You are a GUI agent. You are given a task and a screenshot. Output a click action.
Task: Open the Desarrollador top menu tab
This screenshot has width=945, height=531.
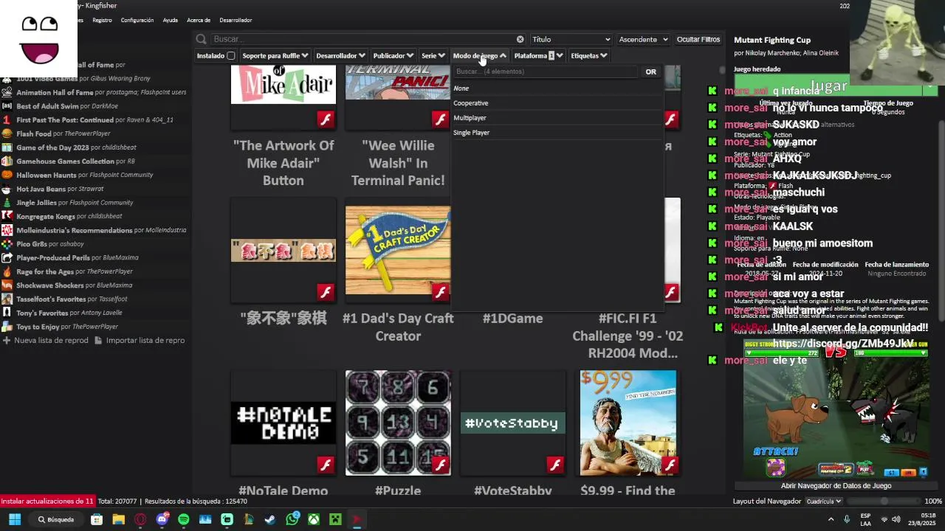(236, 20)
